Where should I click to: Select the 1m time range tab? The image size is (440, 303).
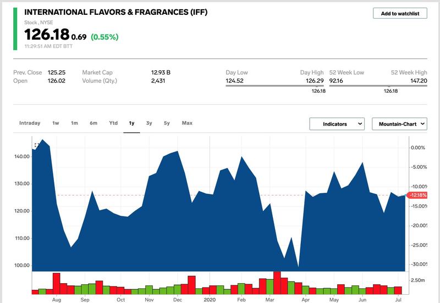point(74,123)
